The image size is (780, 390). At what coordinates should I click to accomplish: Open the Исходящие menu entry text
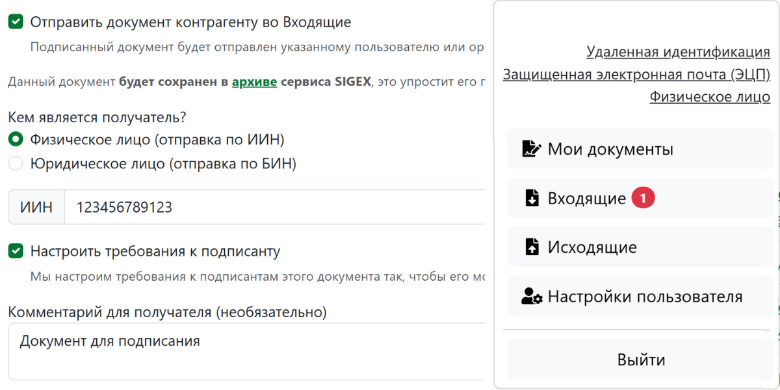[x=592, y=248]
